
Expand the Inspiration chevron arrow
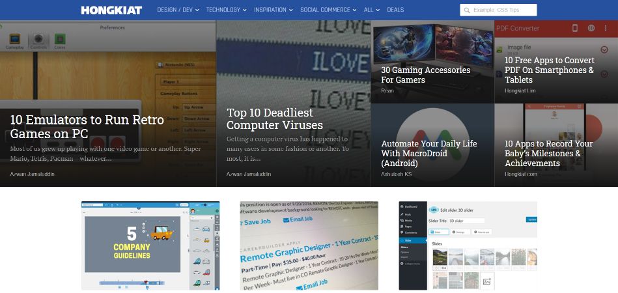click(291, 10)
